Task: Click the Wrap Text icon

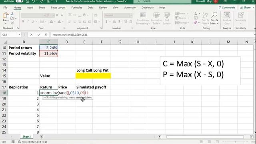Action: coord(96,15)
